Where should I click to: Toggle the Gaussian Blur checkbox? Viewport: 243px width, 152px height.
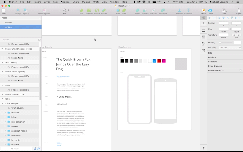240,71
